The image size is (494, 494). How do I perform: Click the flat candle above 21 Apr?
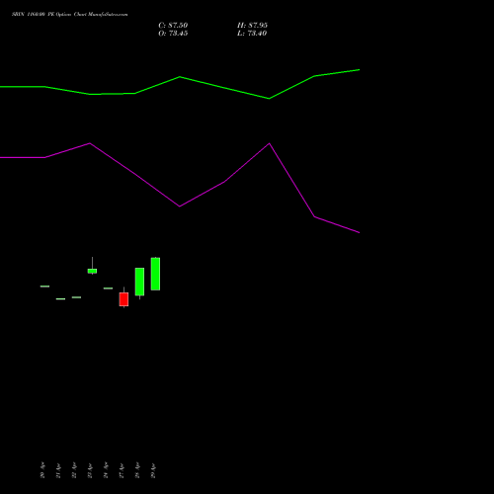[x=60, y=298]
